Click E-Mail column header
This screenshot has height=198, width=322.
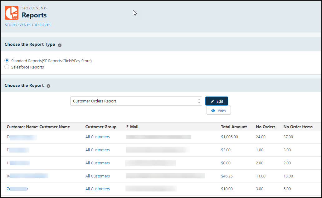tap(132, 127)
